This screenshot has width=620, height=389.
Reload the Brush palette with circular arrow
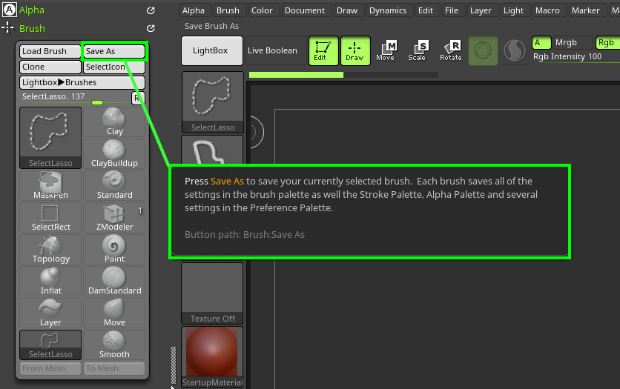click(151, 28)
